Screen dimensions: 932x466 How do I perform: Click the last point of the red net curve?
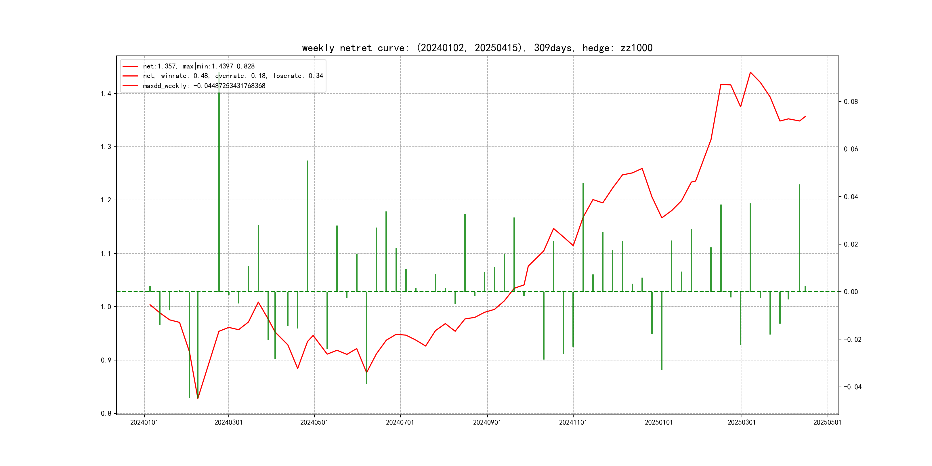(805, 116)
